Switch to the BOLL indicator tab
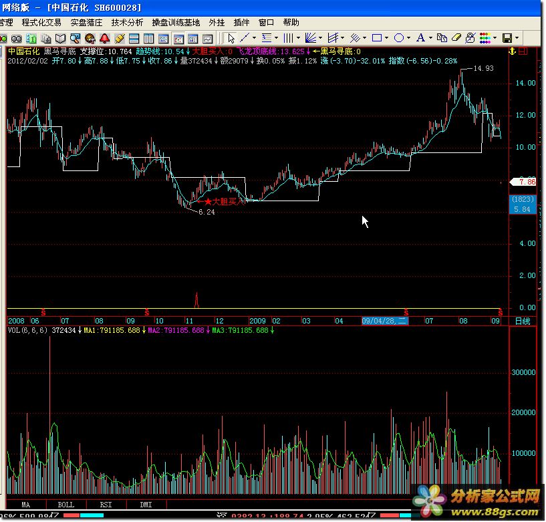 point(66,505)
